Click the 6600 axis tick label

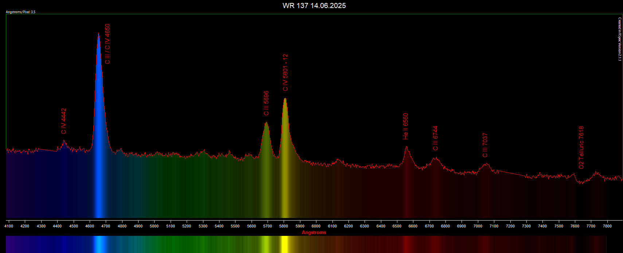413,226
